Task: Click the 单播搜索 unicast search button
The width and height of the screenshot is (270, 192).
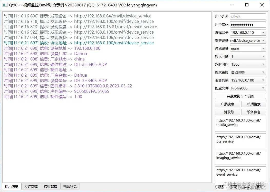Action: point(254,104)
